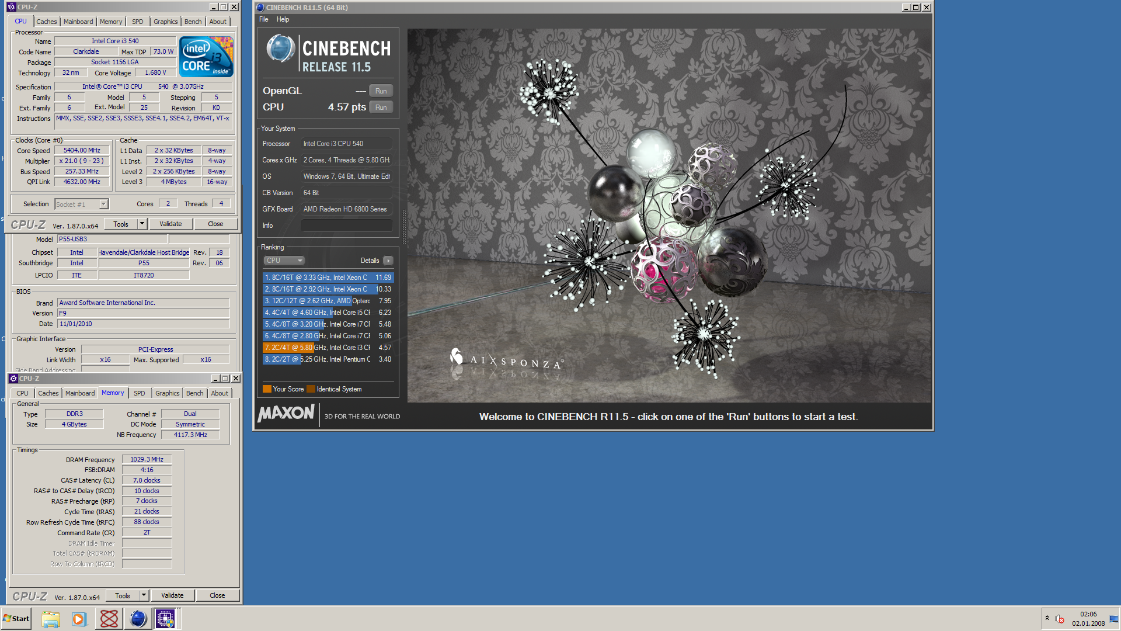Open SPD tab in Memory CPU-Z window
1121x631 pixels.
pyautogui.click(x=140, y=393)
